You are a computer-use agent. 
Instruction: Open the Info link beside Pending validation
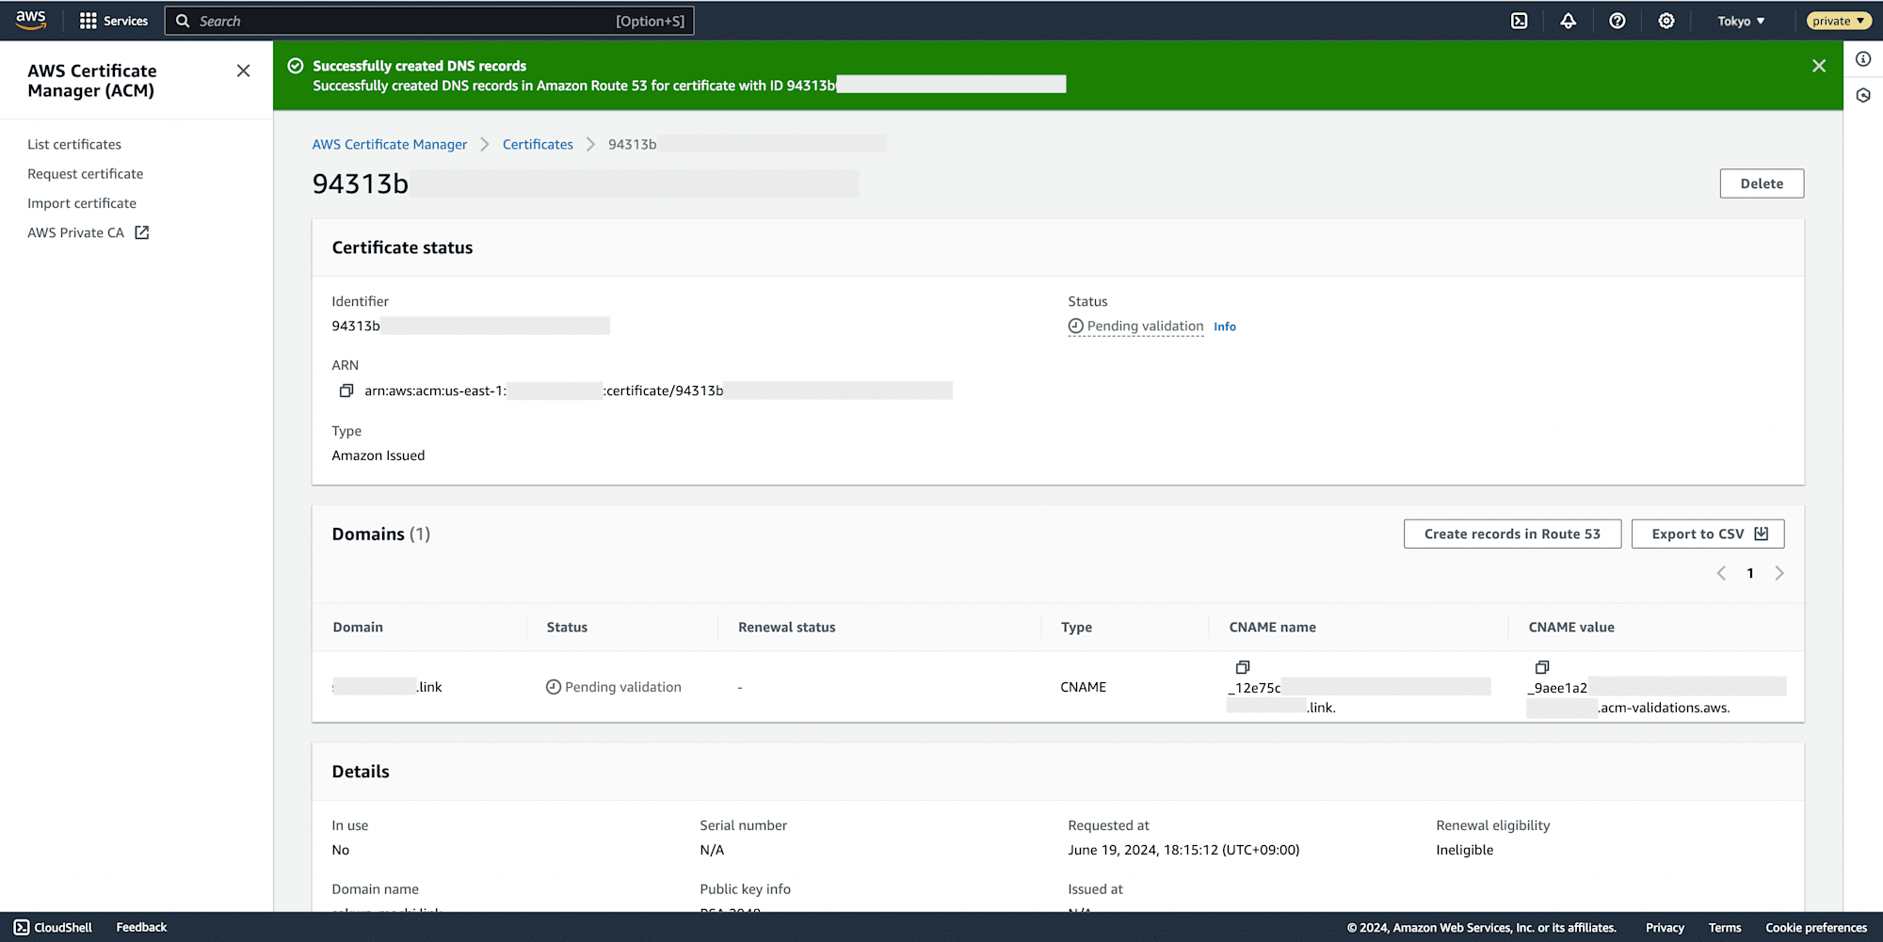click(1225, 327)
